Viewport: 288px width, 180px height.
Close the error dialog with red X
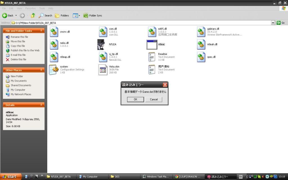[x=165, y=85]
